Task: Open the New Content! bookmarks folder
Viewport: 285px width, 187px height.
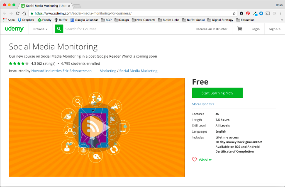Action: [x=144, y=20]
